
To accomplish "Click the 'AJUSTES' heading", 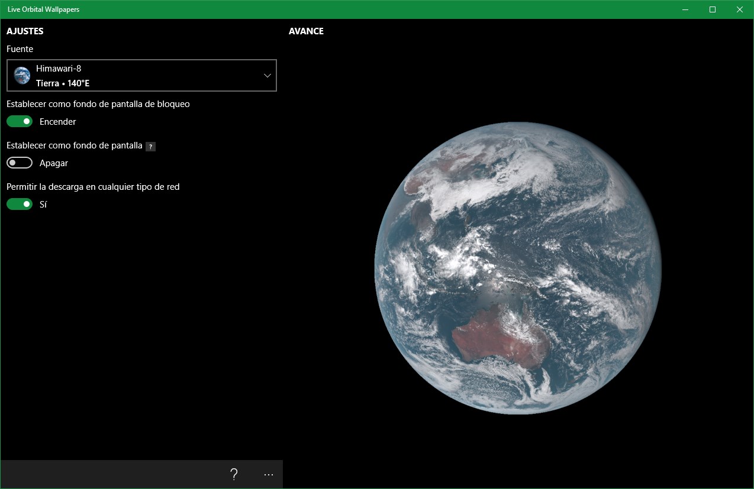I will (25, 31).
